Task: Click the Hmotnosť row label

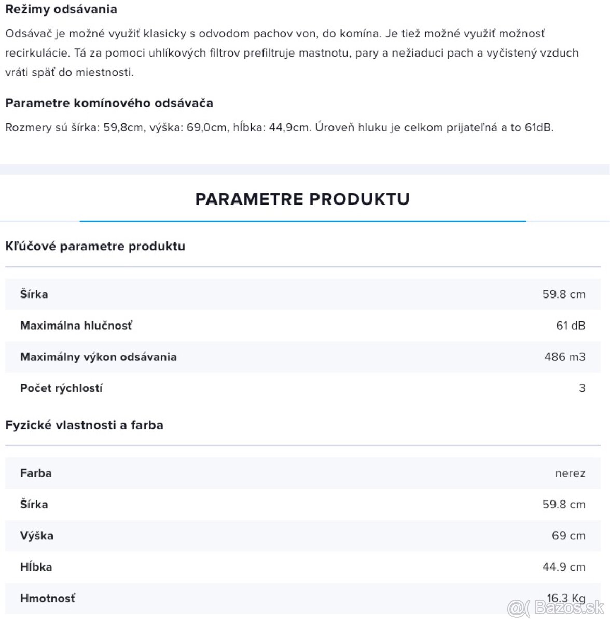Action: [47, 598]
